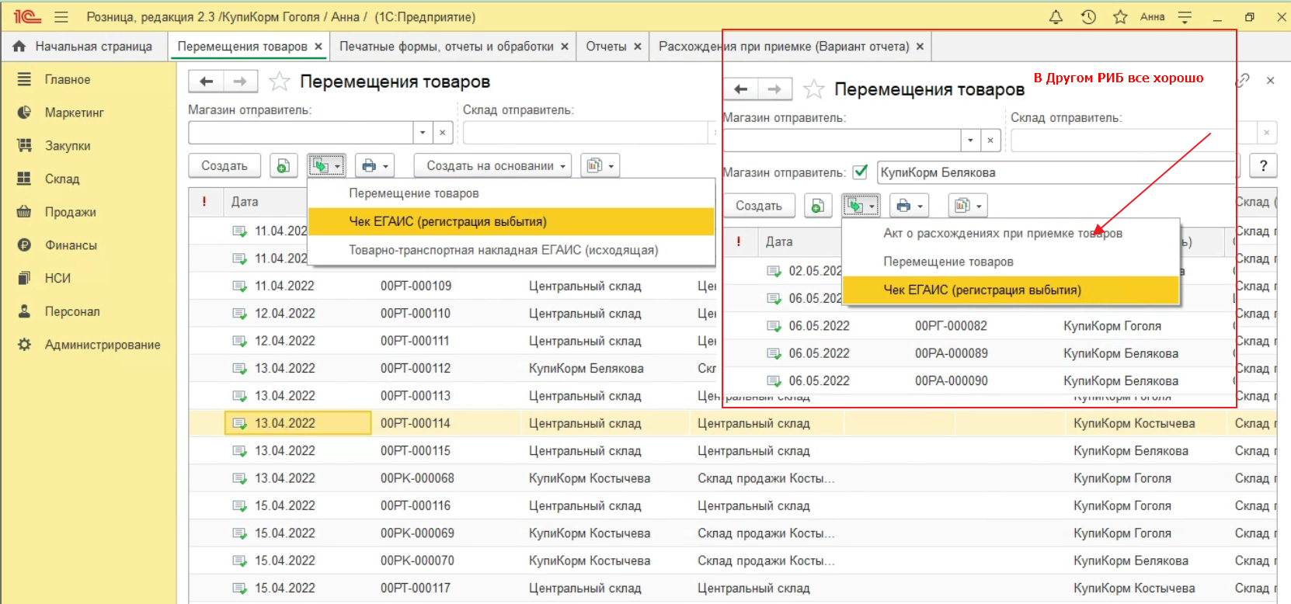
Task: Select Чек ЕГАИС (регистрация выбытия) menu item
Action: click(447, 221)
